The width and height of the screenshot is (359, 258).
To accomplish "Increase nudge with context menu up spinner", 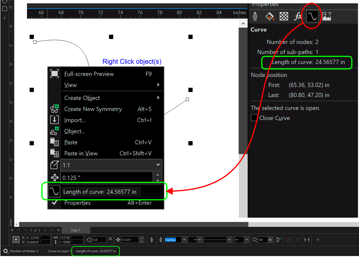I will point(158,175).
